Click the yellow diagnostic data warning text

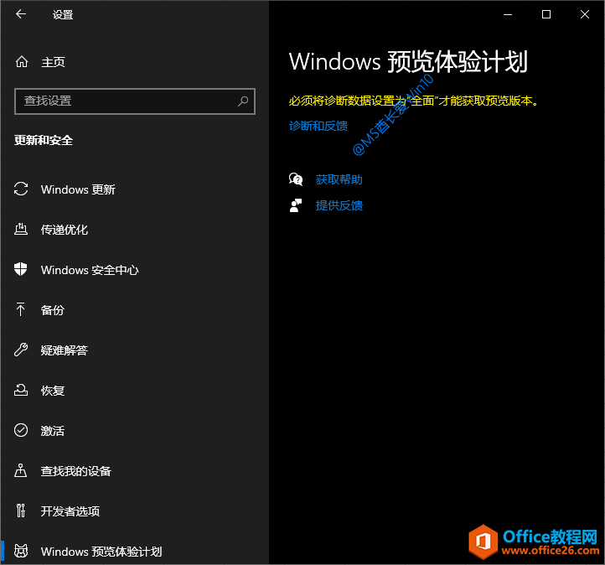tap(414, 101)
